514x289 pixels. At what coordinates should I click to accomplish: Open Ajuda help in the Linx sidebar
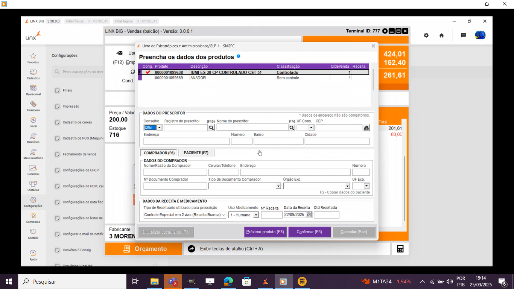point(33,255)
